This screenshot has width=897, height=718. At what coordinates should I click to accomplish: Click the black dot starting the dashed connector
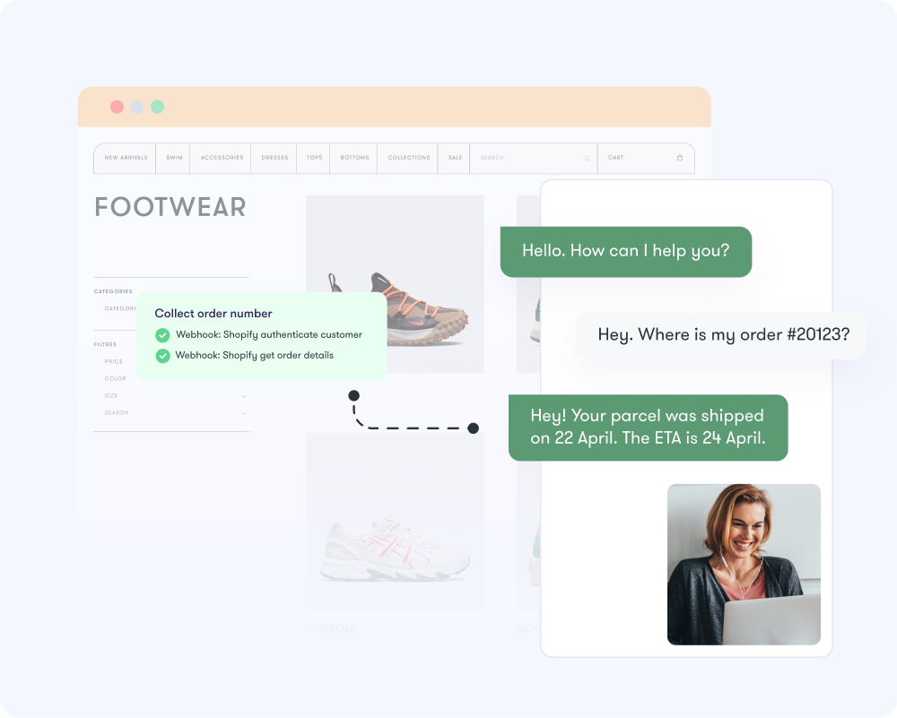pyautogui.click(x=353, y=395)
